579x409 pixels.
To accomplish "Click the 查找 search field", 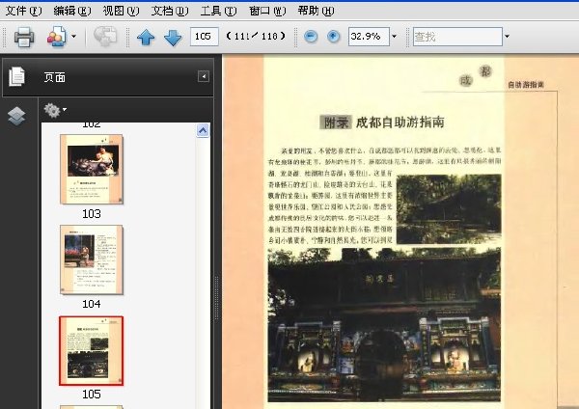I will (x=457, y=37).
